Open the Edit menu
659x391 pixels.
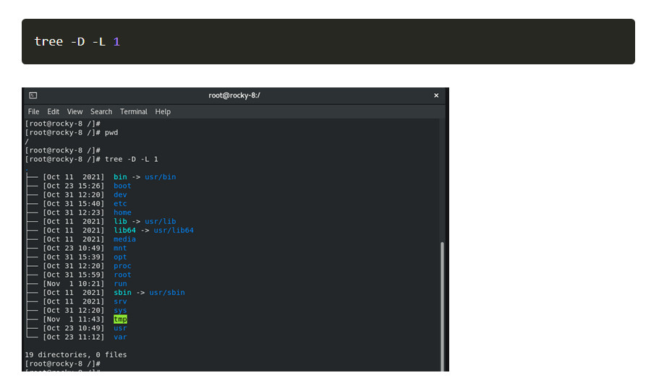coord(53,112)
